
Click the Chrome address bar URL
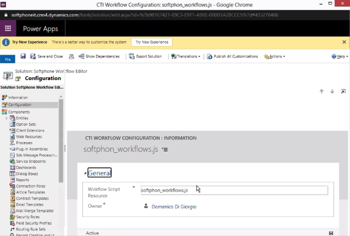click(x=145, y=15)
